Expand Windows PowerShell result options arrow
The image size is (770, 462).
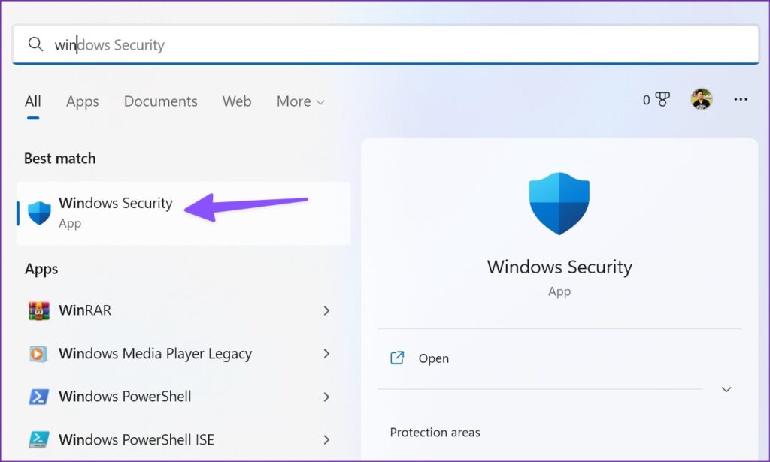(326, 397)
